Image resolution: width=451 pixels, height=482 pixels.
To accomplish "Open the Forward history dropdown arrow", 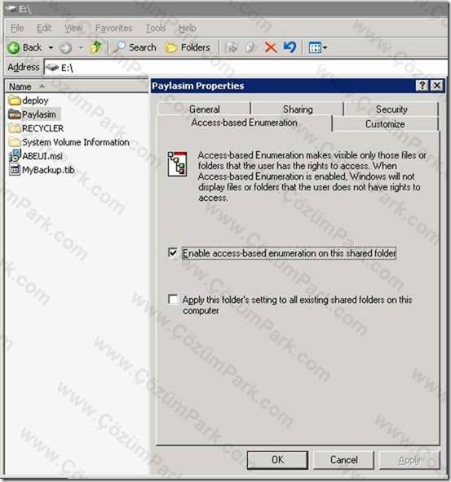I will 81,47.
